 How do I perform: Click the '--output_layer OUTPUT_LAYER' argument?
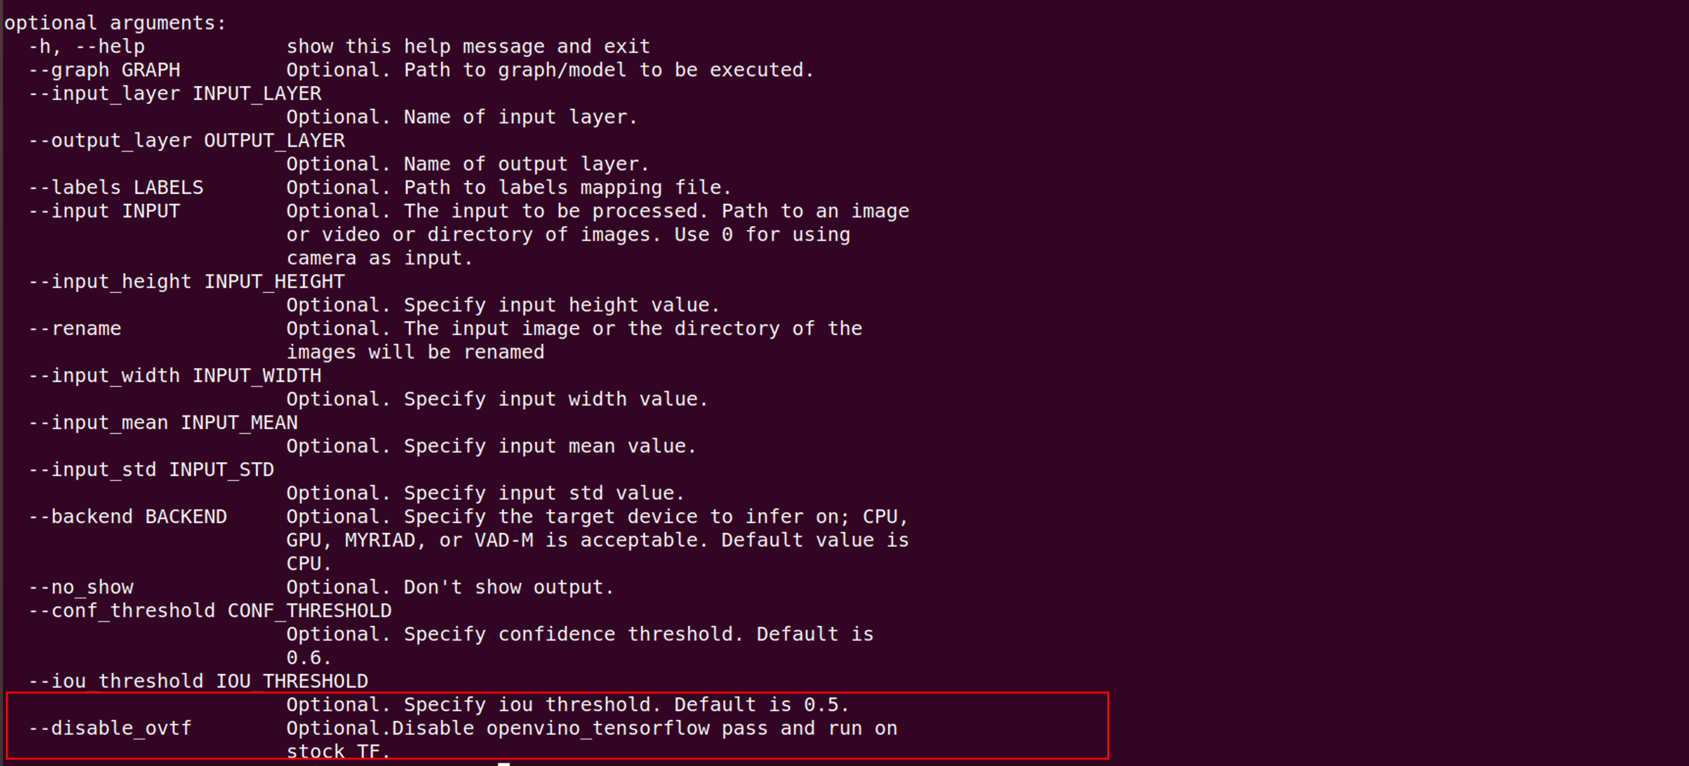pos(187,141)
